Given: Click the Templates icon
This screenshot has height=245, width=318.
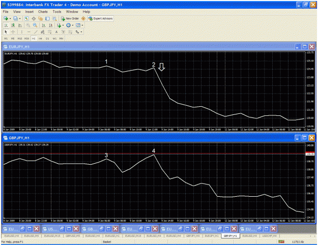Looking at the screenshot, I should click(78, 25).
